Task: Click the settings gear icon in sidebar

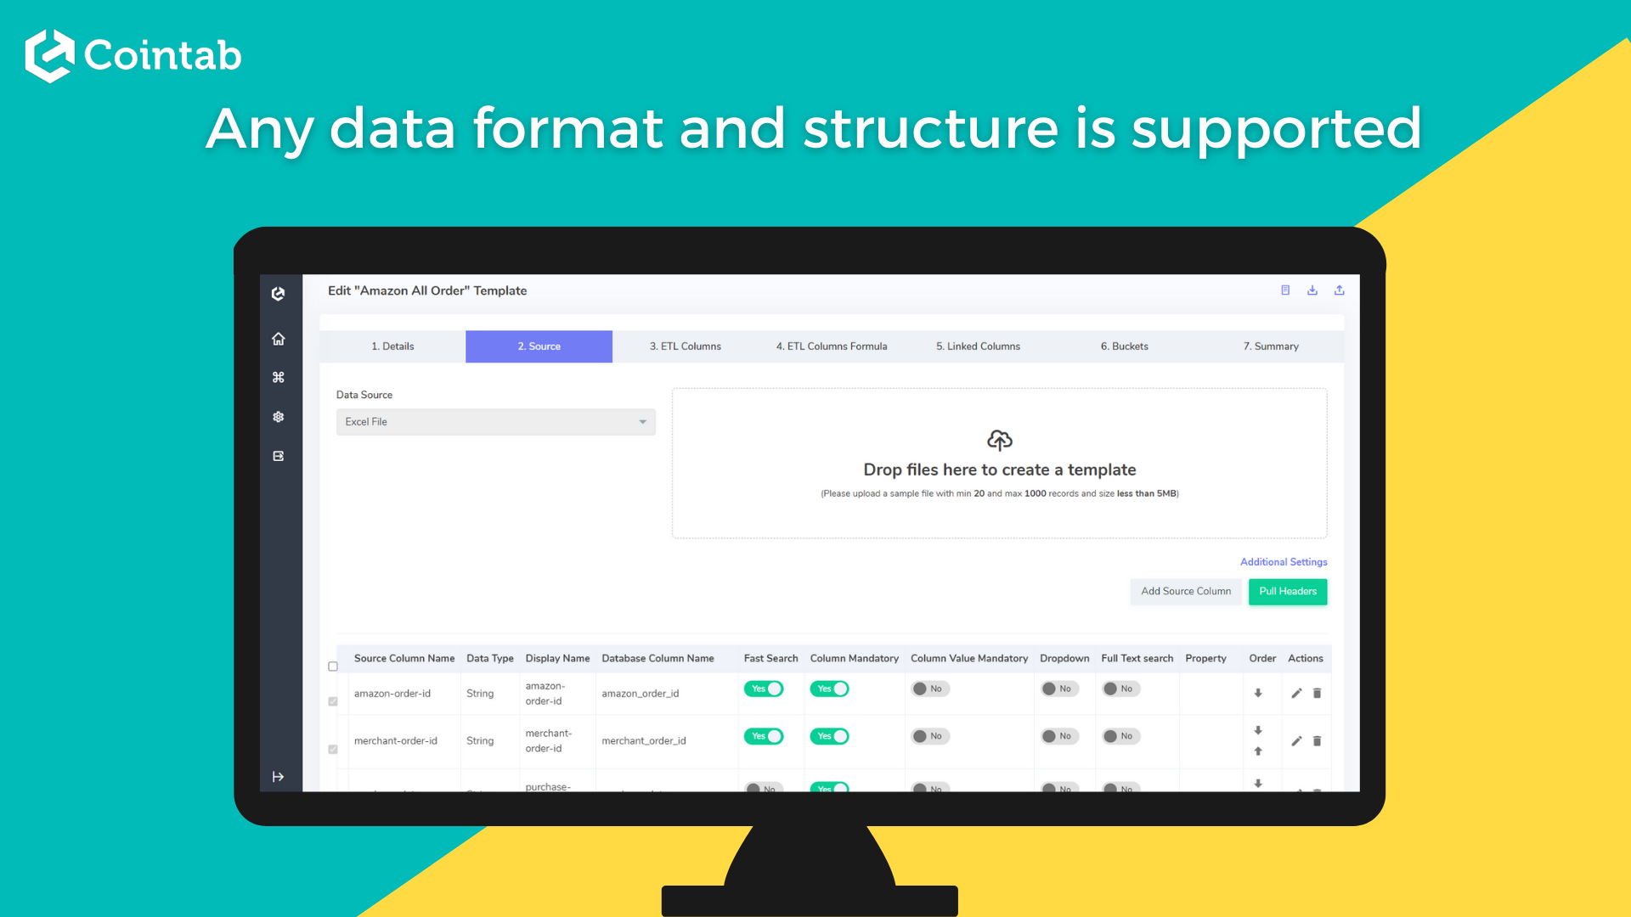Action: [x=278, y=417]
